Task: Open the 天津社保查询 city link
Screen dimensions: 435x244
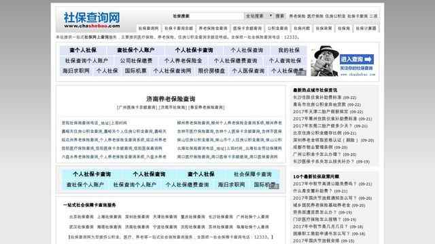Action: click(x=165, y=217)
